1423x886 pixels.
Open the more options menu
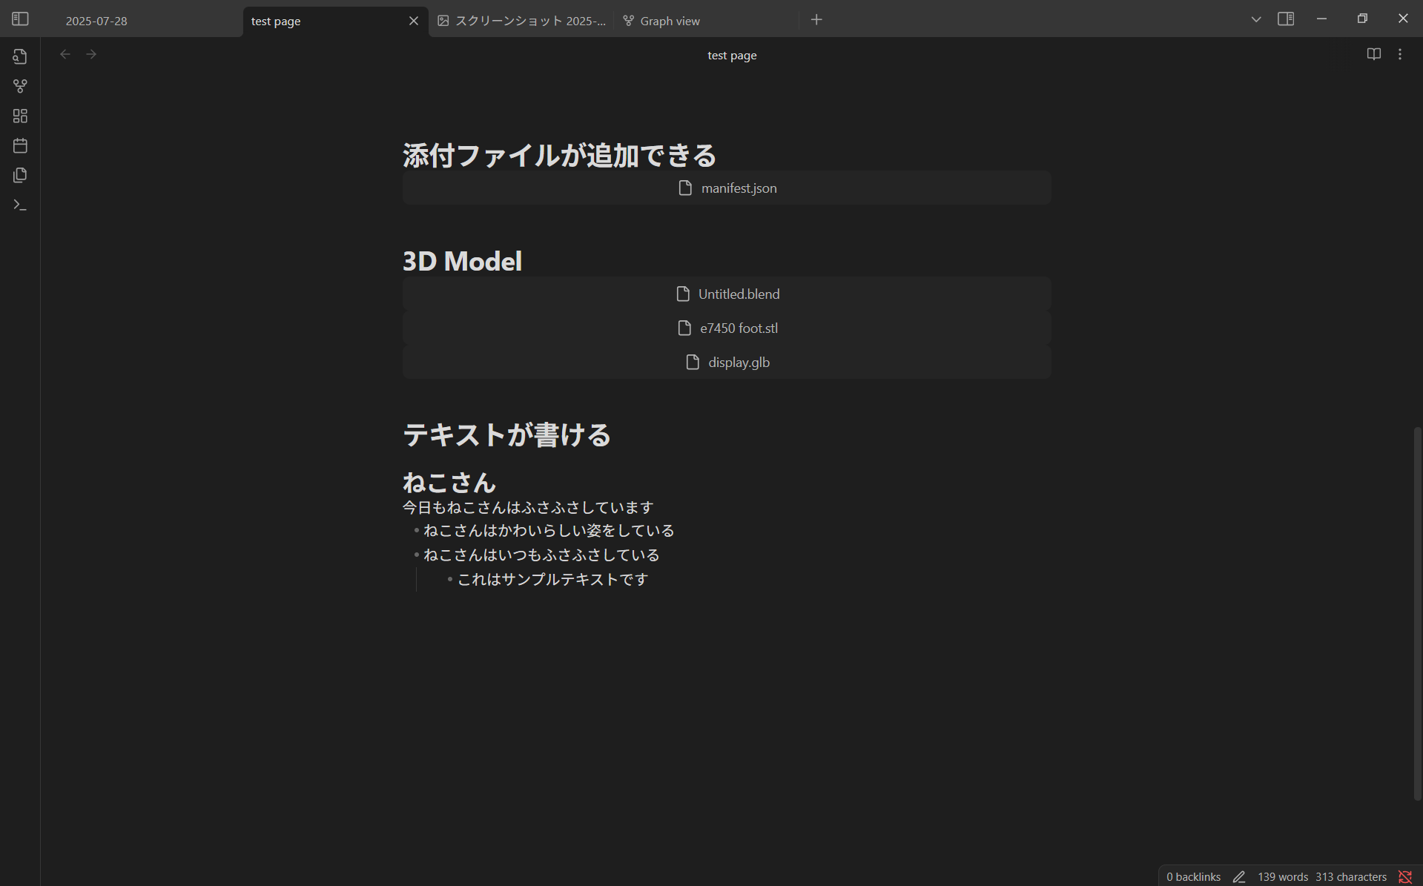tap(1399, 54)
